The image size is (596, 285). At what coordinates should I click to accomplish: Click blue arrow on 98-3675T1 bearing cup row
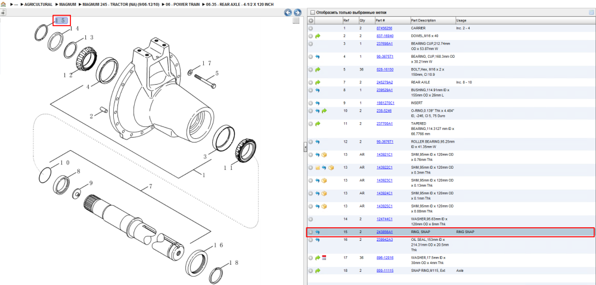tap(318, 57)
